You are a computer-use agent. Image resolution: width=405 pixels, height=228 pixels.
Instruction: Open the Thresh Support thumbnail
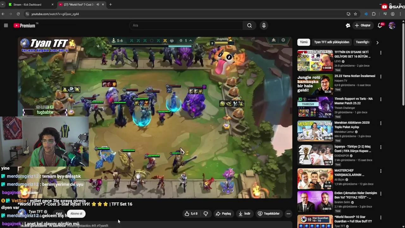click(x=315, y=107)
